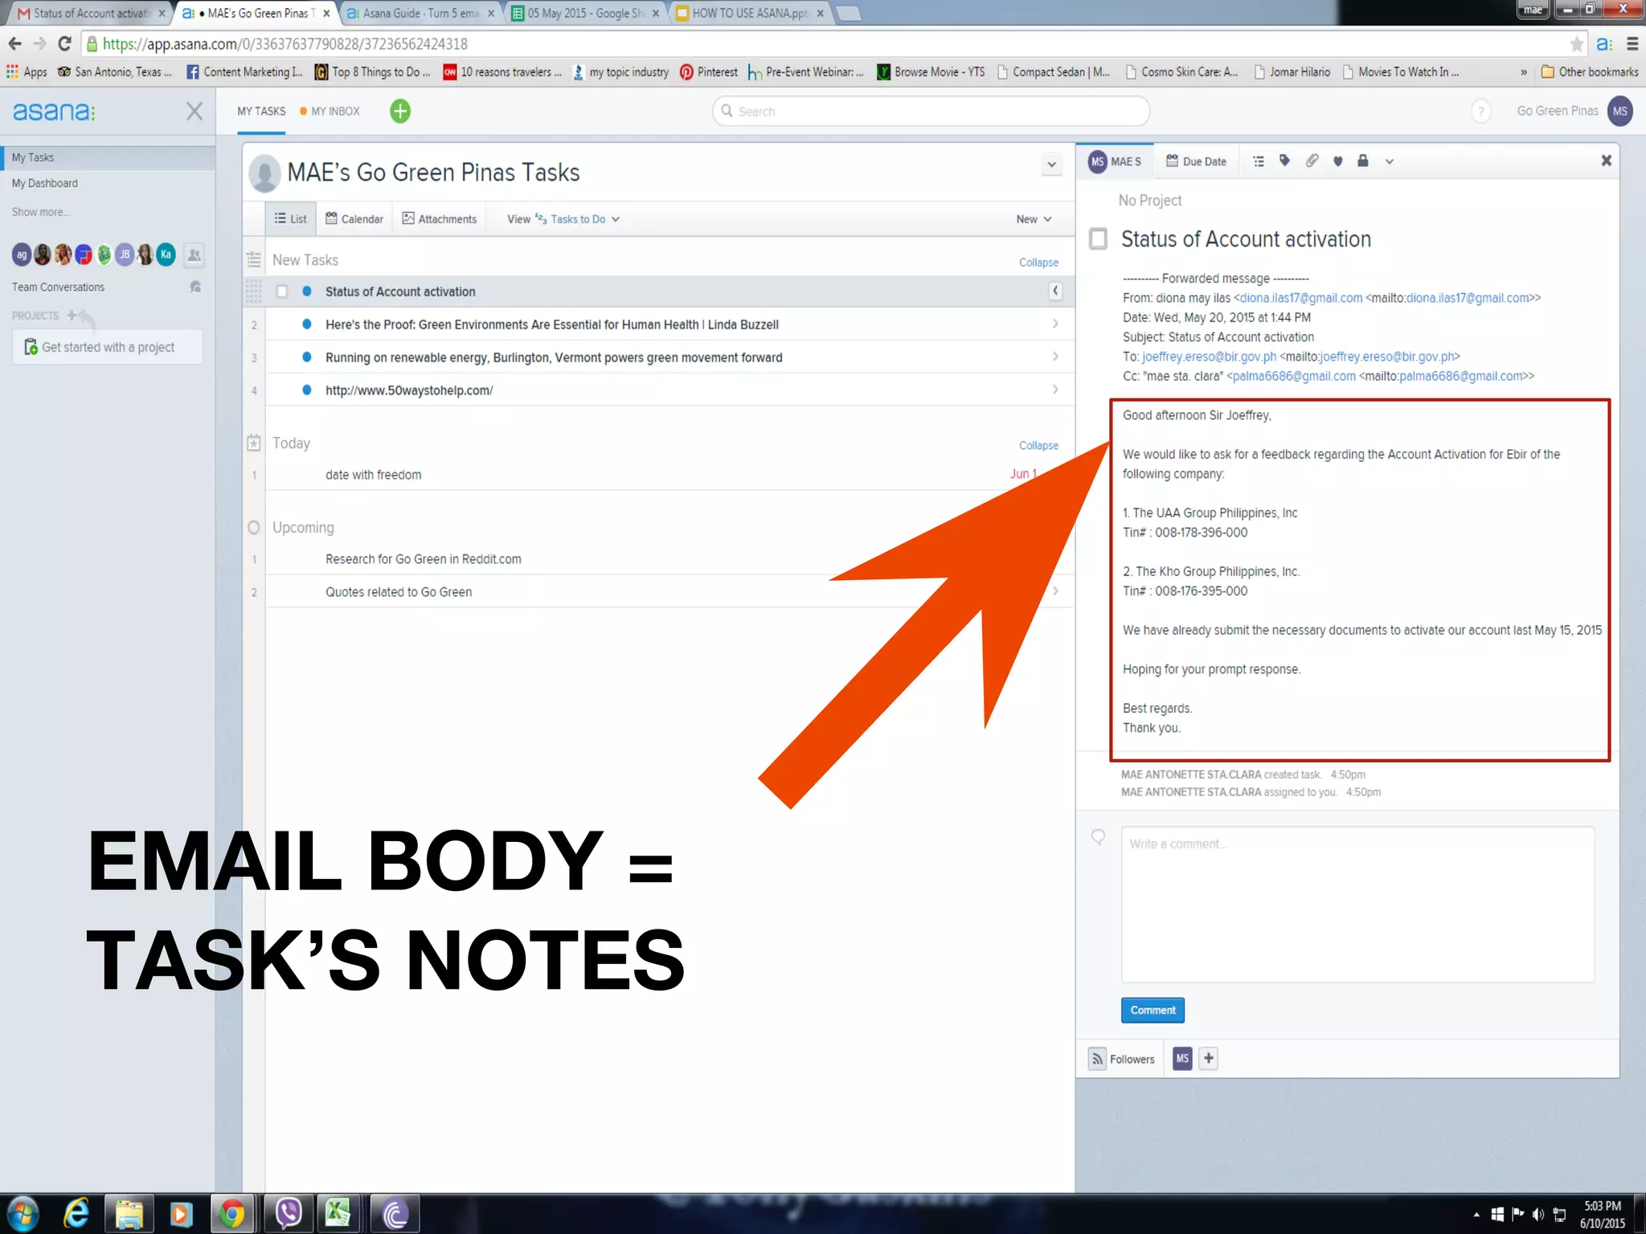Click the MAE S assignee button

(x=1116, y=161)
